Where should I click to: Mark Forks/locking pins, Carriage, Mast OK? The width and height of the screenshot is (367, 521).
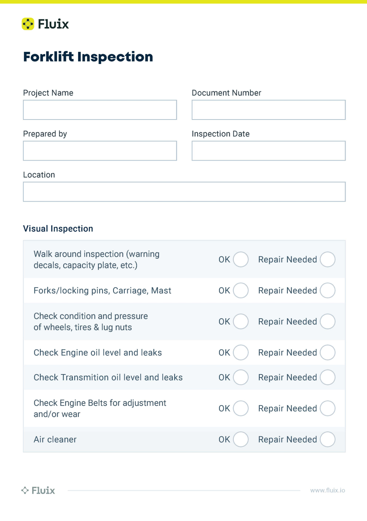[x=241, y=290]
